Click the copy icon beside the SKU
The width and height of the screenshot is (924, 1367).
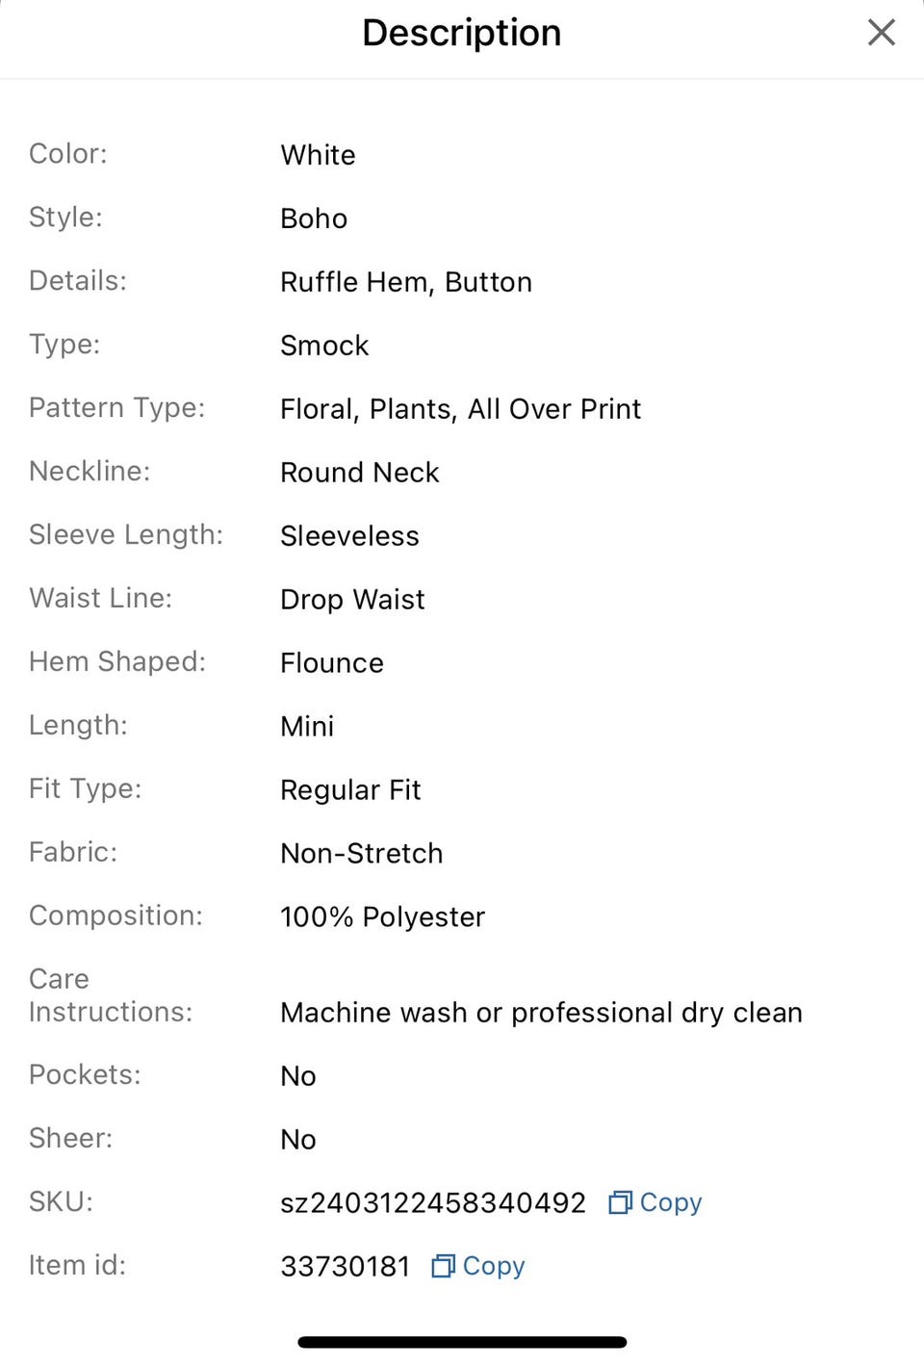pos(620,1202)
